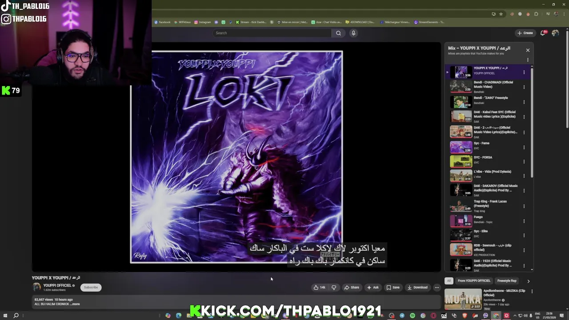569x320 pixels.
Task: Bookmark this page with star icon
Action: pyautogui.click(x=501, y=14)
